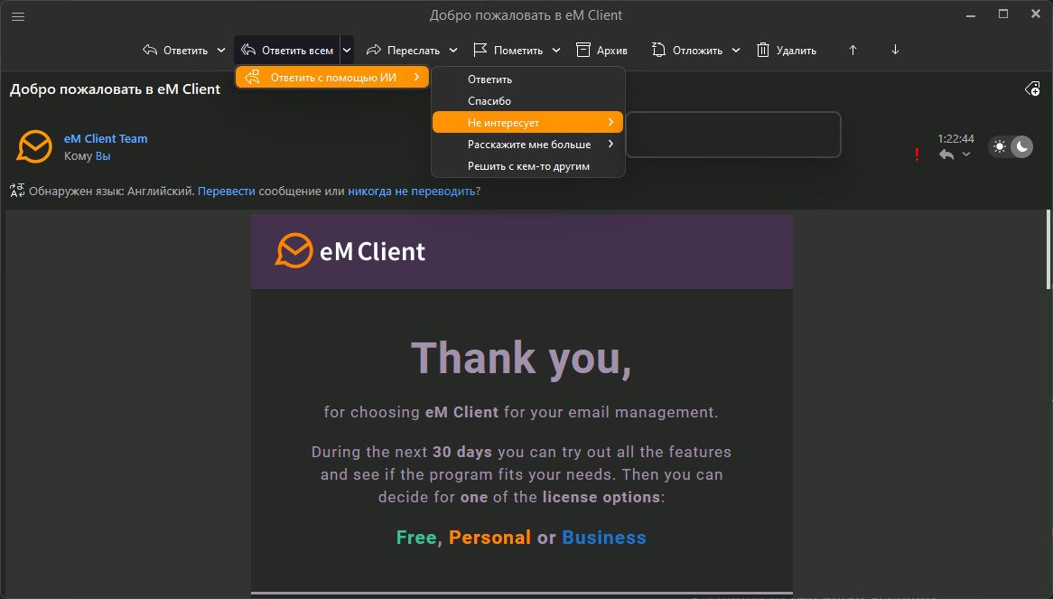Click the Personal license link
The height and width of the screenshot is (599, 1053).
tap(489, 538)
